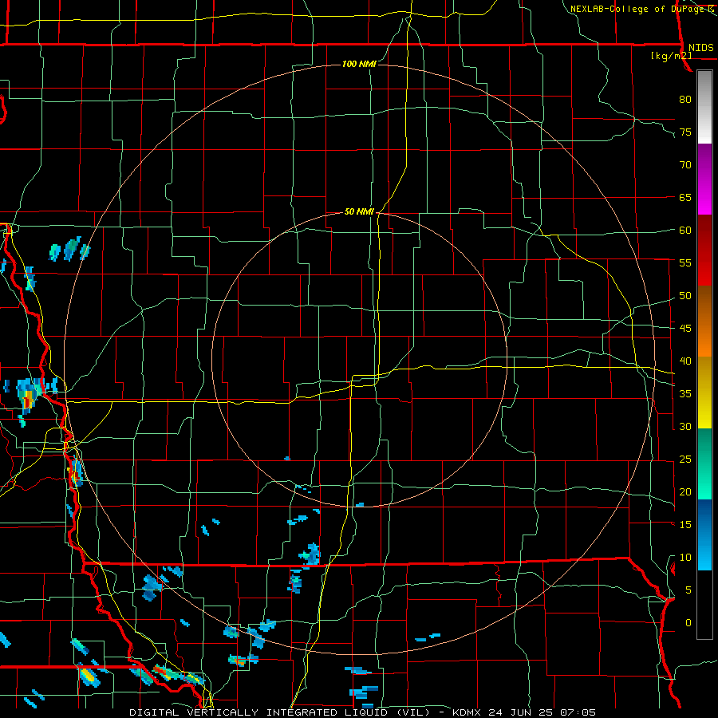Viewport: 718px width, 718px height.
Task: Click the 50 NMI range ring label
Action: [x=359, y=211]
